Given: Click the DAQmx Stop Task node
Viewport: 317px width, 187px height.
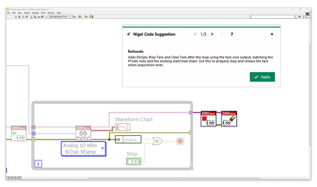Looking at the screenshot, I should [209, 119].
